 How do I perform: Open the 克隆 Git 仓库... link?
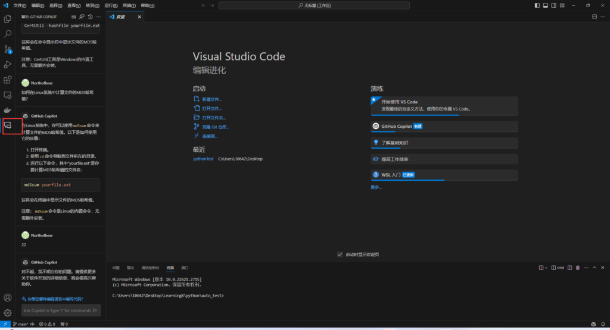(215, 127)
